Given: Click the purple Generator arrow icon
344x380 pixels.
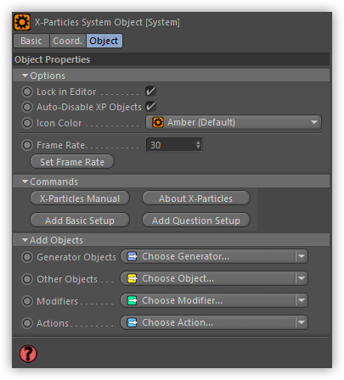Looking at the screenshot, I should click(x=132, y=256).
